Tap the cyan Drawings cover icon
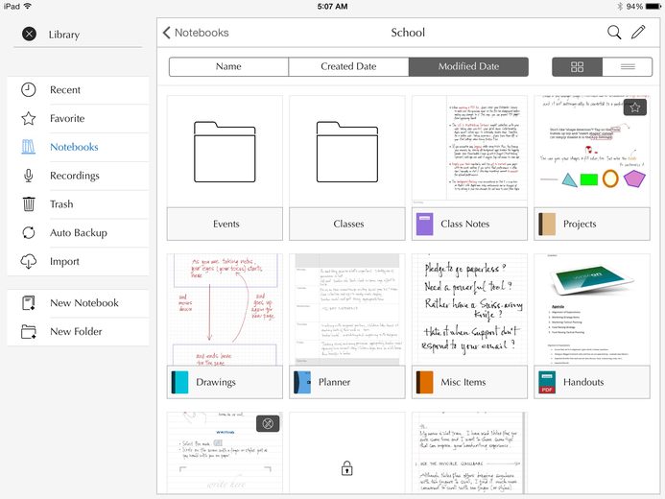This screenshot has height=499, width=665. coord(179,382)
